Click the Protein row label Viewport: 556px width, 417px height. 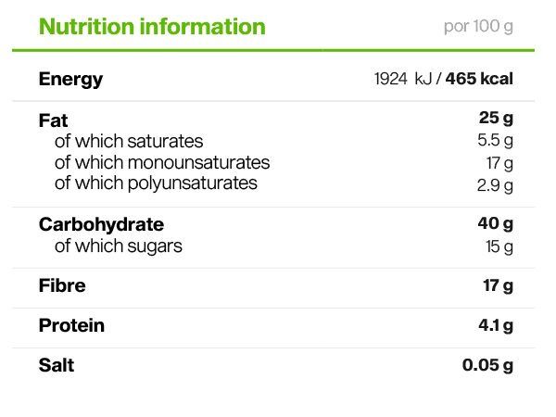[71, 325]
